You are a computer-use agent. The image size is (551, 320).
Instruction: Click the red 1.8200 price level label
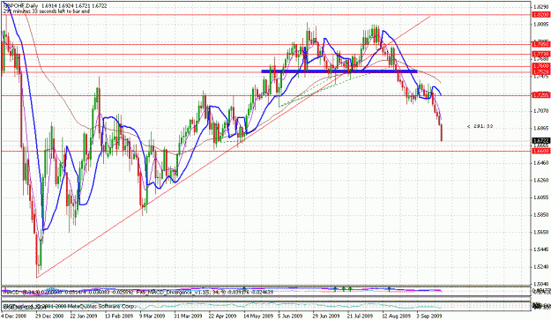(540, 15)
